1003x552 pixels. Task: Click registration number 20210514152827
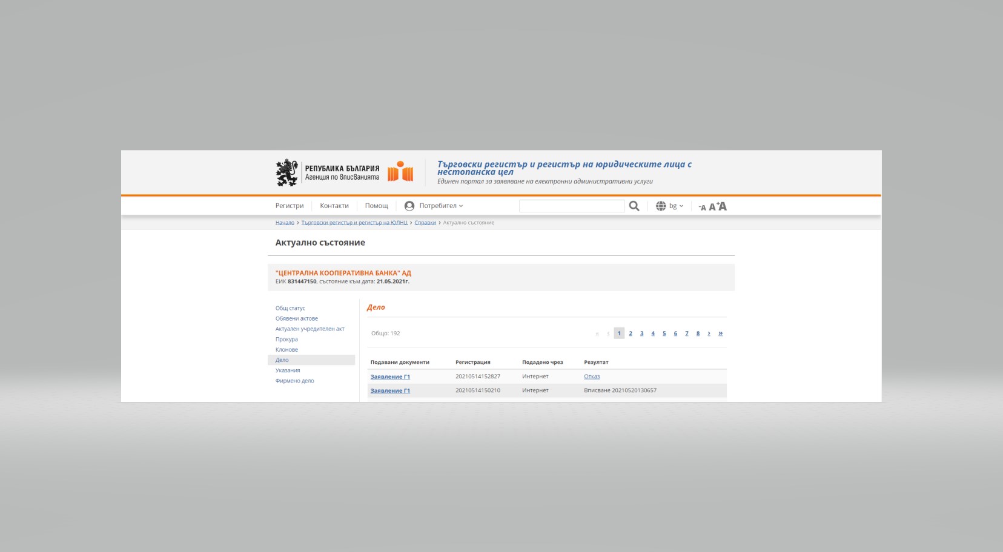point(478,376)
